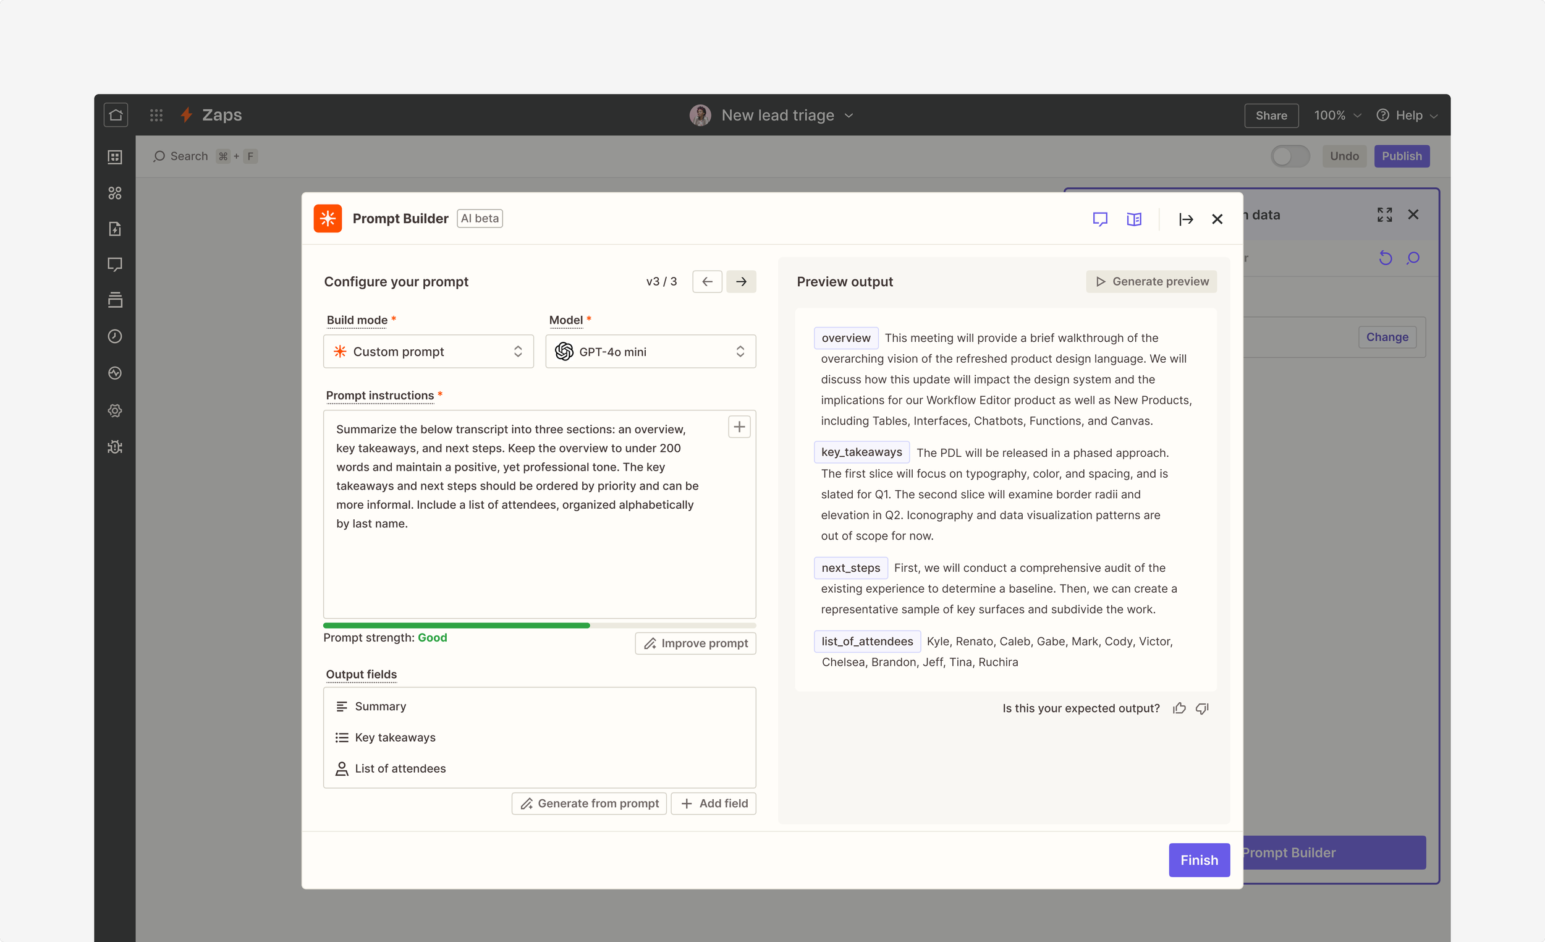Open the home icon in top bar
The height and width of the screenshot is (942, 1545).
[x=116, y=115]
